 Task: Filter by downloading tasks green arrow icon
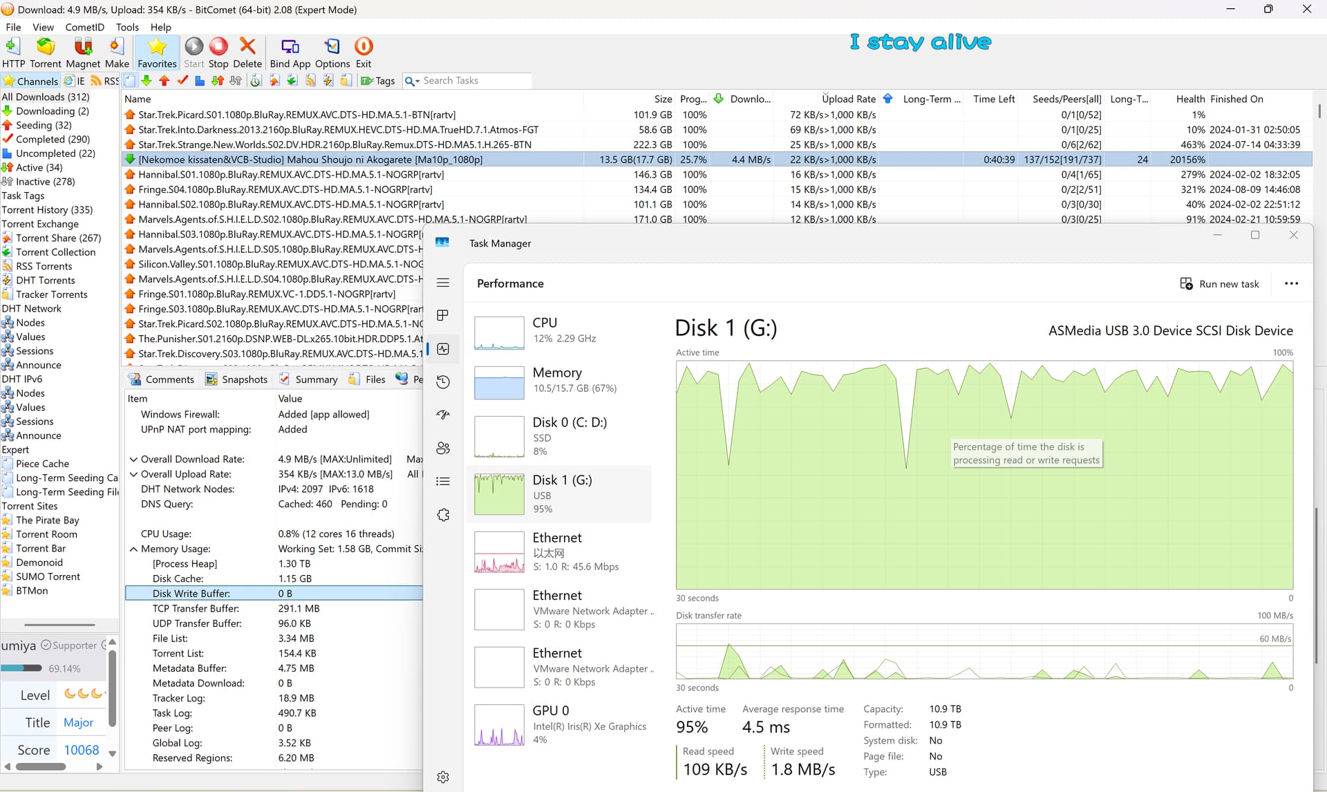click(147, 81)
